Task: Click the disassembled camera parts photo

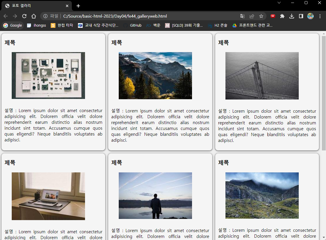Action: (48, 75)
